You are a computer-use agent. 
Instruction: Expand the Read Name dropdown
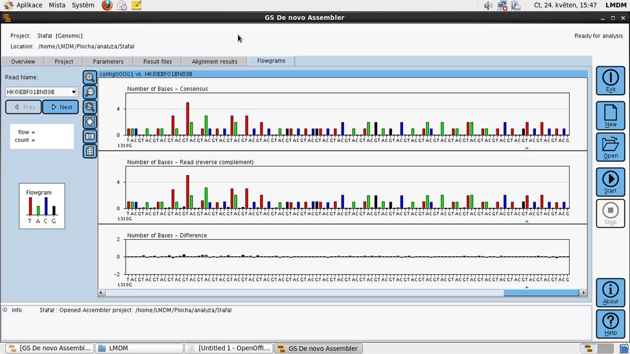[74, 92]
